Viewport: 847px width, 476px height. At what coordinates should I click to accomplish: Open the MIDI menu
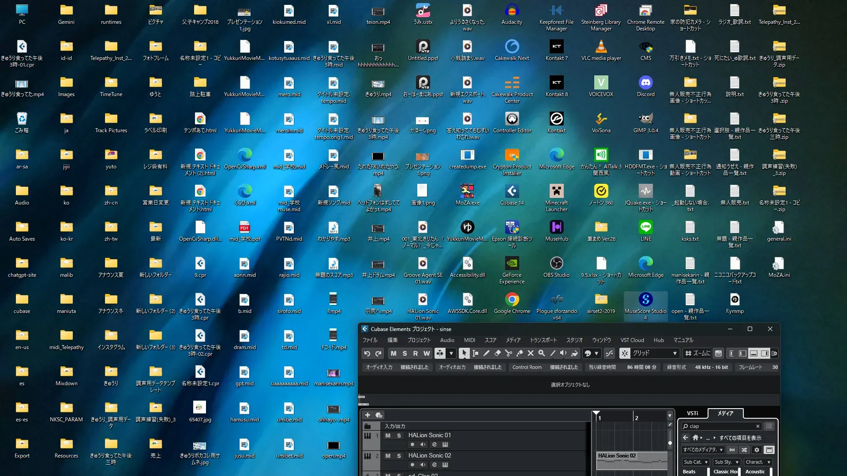tap(469, 340)
